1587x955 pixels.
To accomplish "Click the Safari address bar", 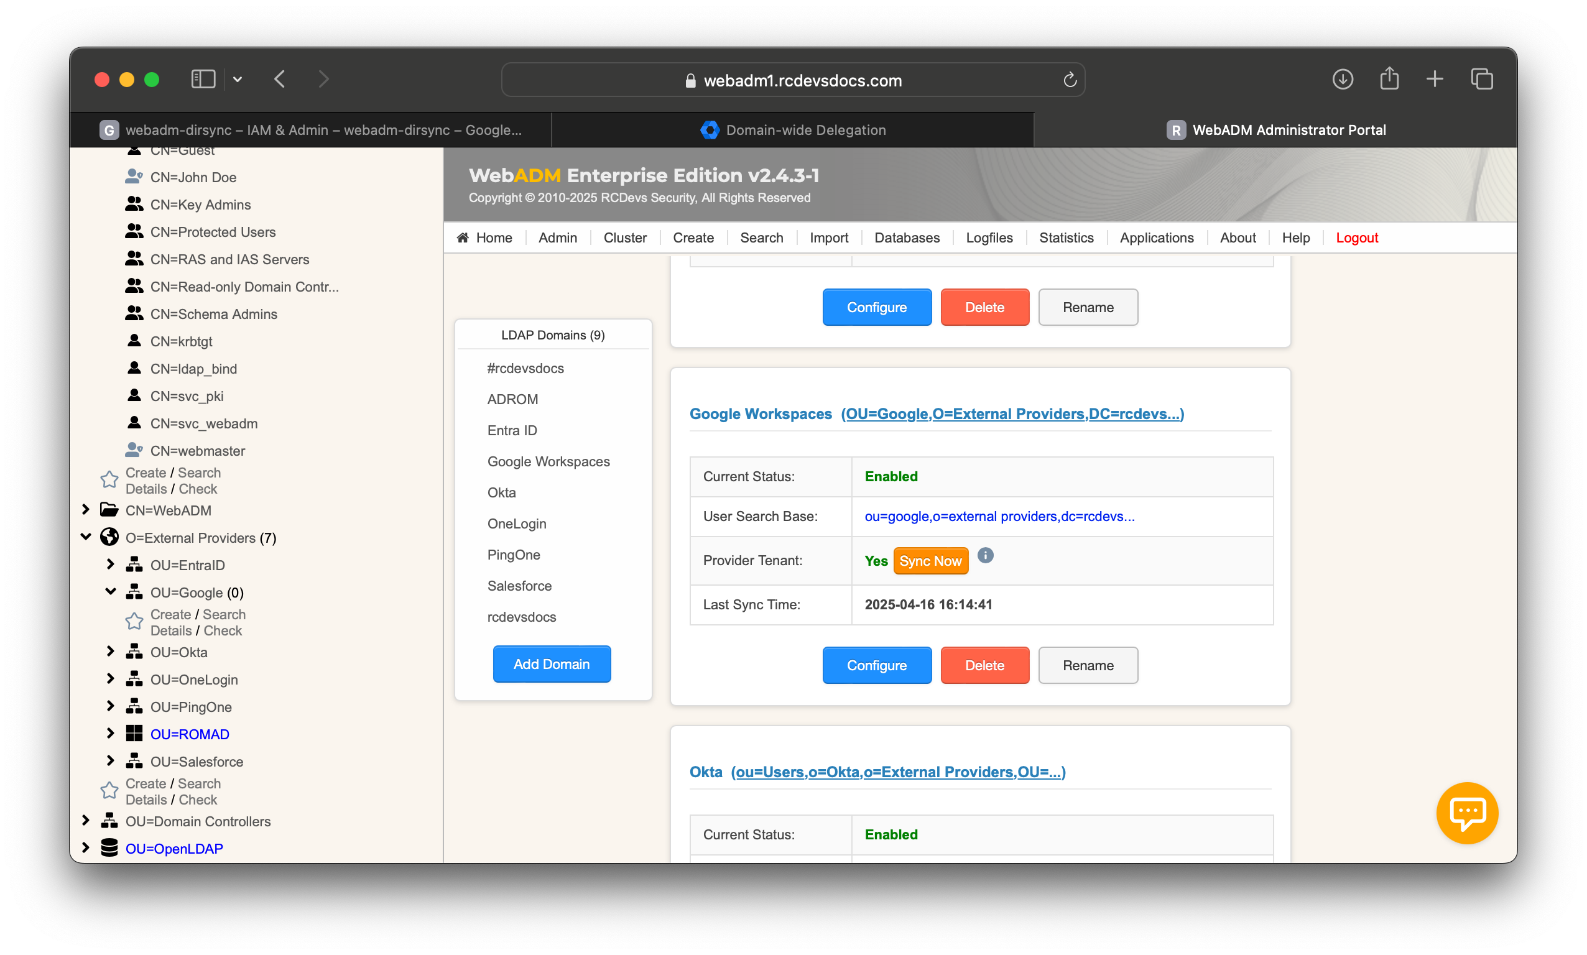I will coord(793,80).
